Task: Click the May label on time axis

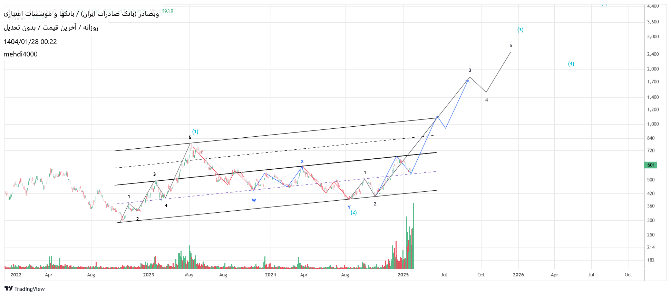Action: coord(189,275)
